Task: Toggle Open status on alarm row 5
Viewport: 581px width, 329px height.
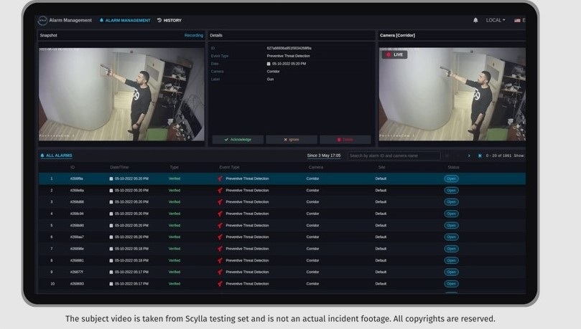Action: coord(451,225)
